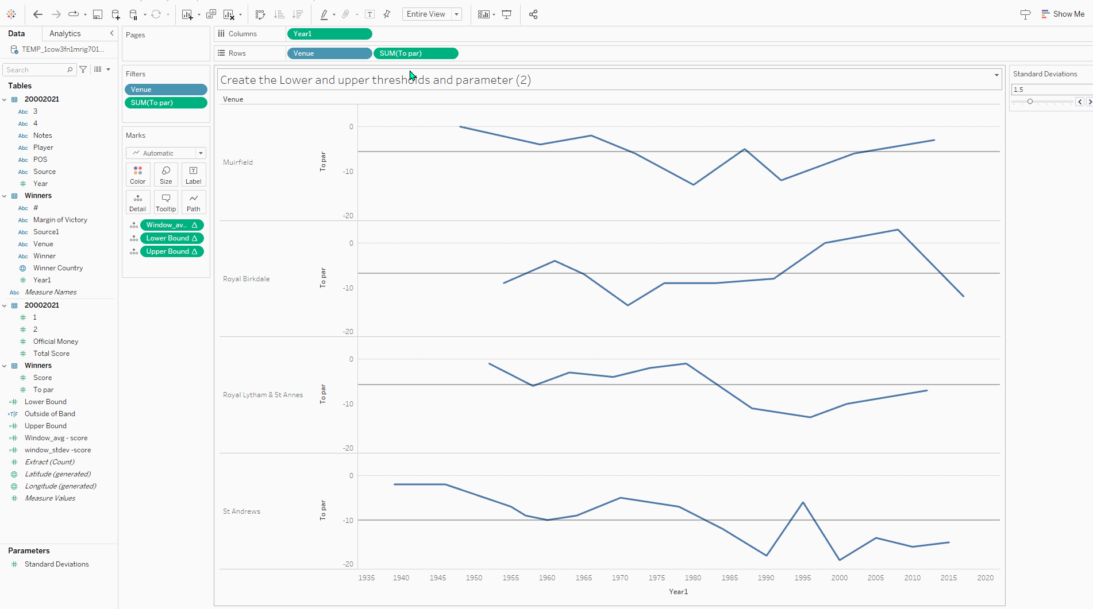Click the Group Members paperclip icon
Screen dimensions: 1093x609
345,14
